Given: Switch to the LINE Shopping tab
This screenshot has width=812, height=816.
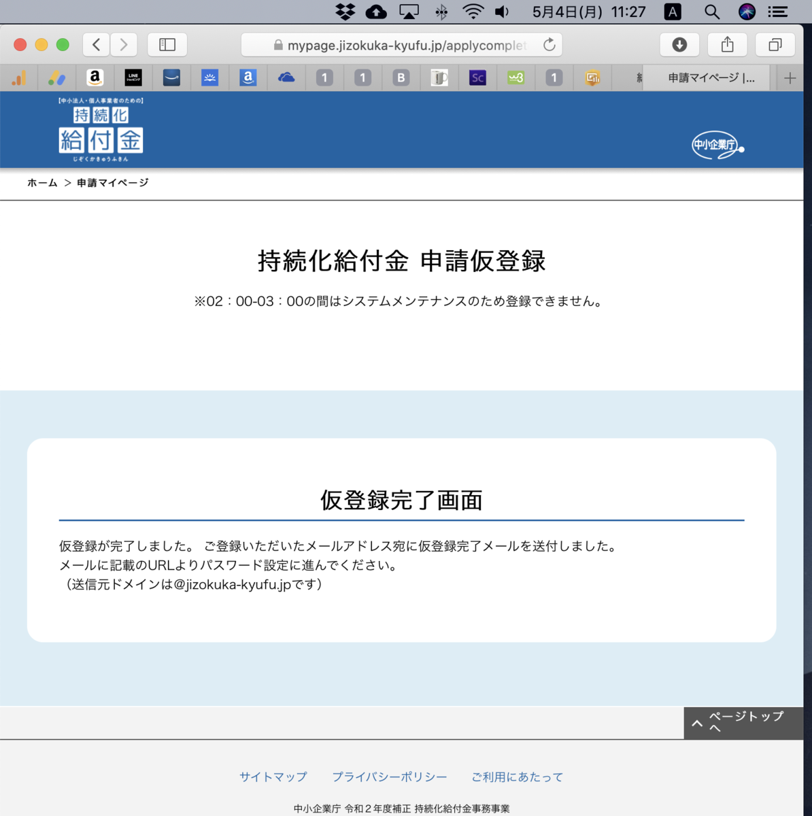Looking at the screenshot, I should coord(133,78).
